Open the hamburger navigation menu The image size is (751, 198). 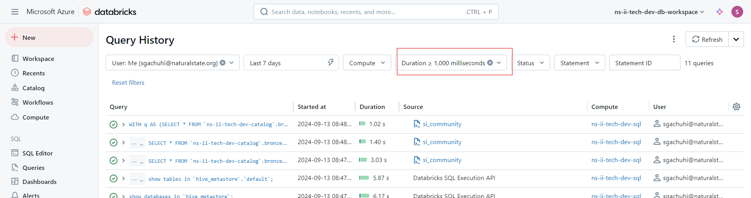pyautogui.click(x=15, y=12)
